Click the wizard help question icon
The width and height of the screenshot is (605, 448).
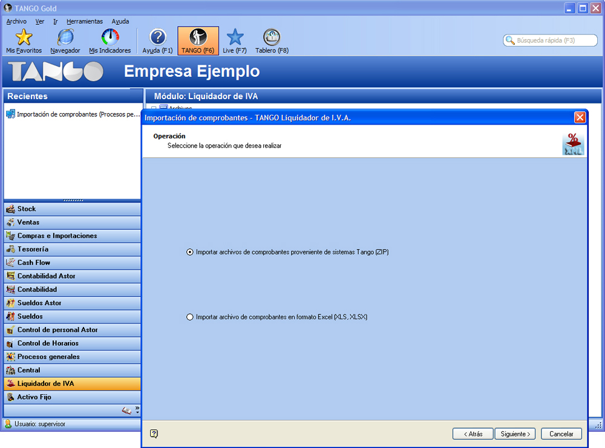coord(154,433)
